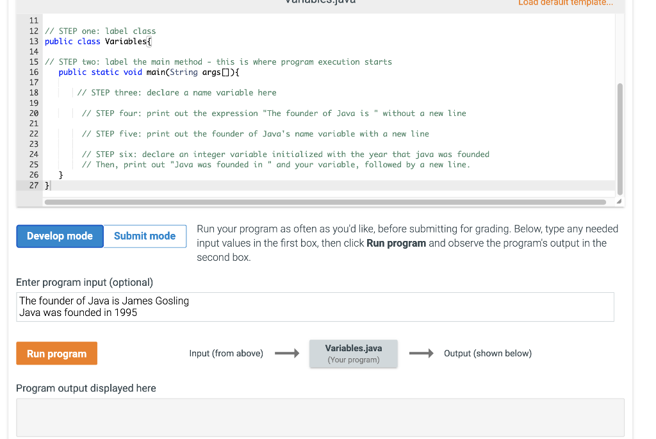Click the arrow between input and Variables.java
Screen dimensions: 656x439
click(x=286, y=352)
